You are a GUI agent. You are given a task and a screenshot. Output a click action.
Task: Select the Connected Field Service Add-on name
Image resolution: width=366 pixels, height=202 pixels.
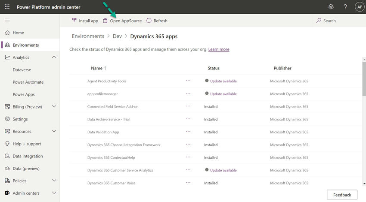click(113, 106)
